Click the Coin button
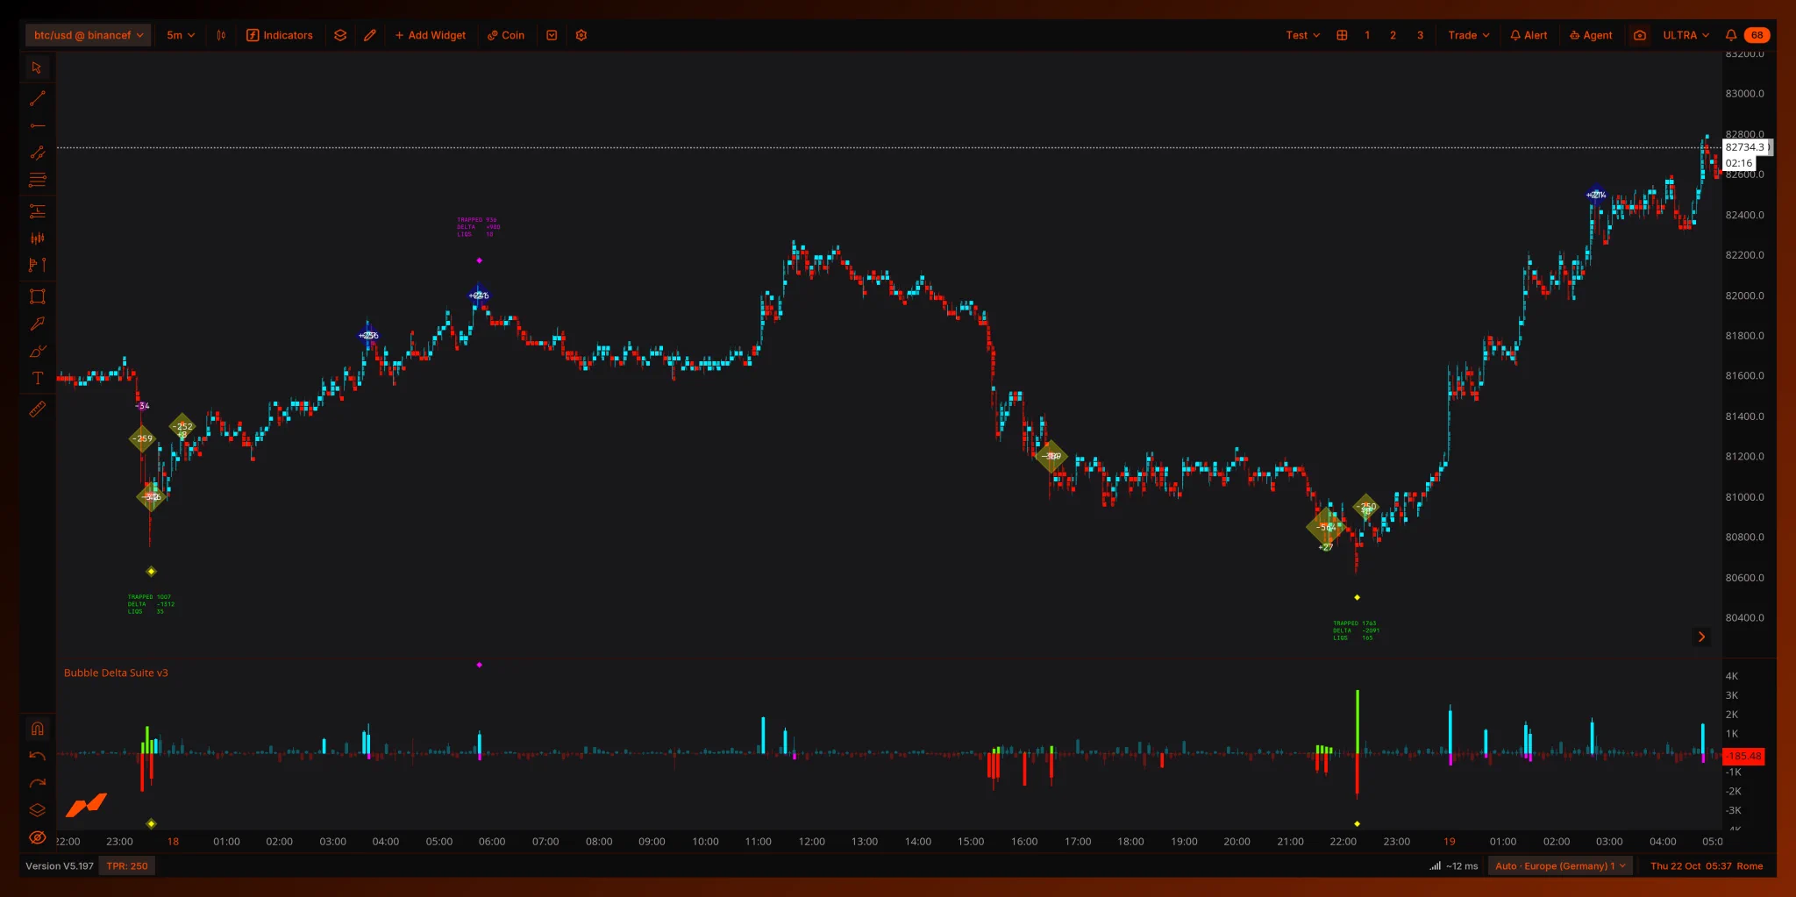The image size is (1796, 897). click(x=506, y=35)
